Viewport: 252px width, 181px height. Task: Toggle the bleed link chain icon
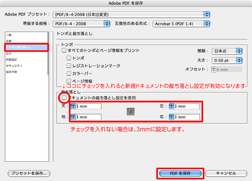(130, 112)
